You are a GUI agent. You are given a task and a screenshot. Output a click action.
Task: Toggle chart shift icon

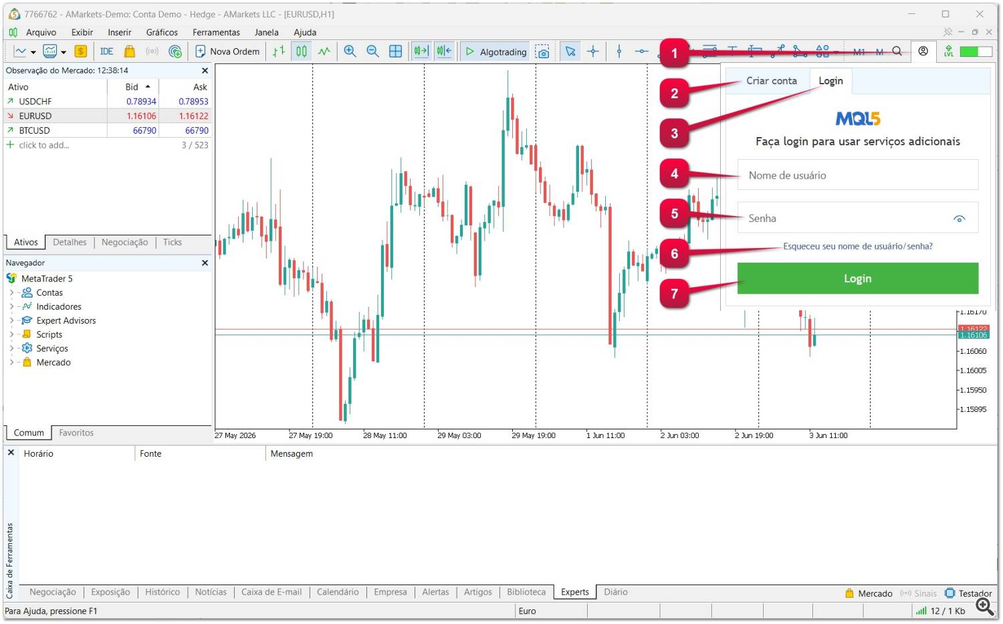pyautogui.click(x=444, y=51)
